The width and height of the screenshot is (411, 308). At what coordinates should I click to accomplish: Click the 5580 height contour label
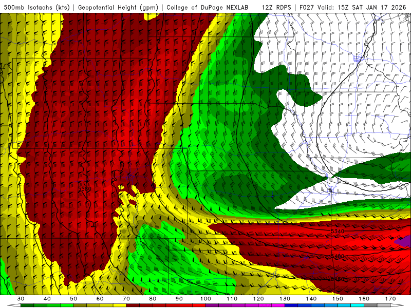tap(85, 189)
